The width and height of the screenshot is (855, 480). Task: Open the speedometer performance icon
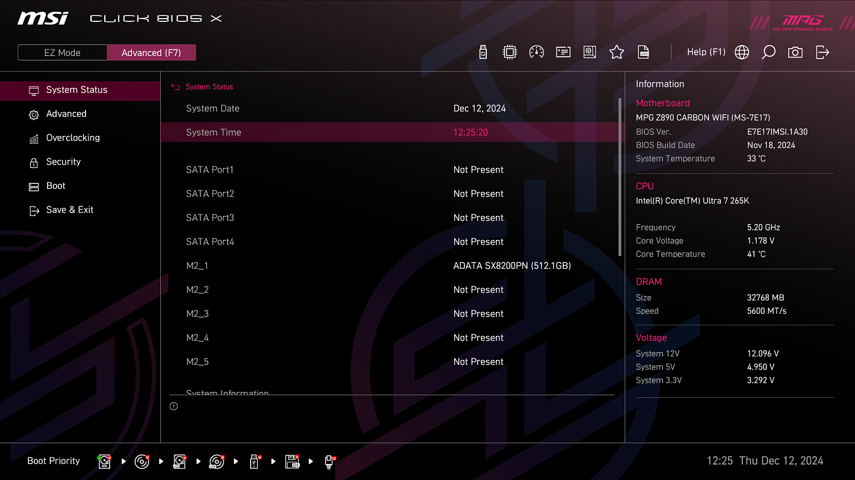coord(537,52)
